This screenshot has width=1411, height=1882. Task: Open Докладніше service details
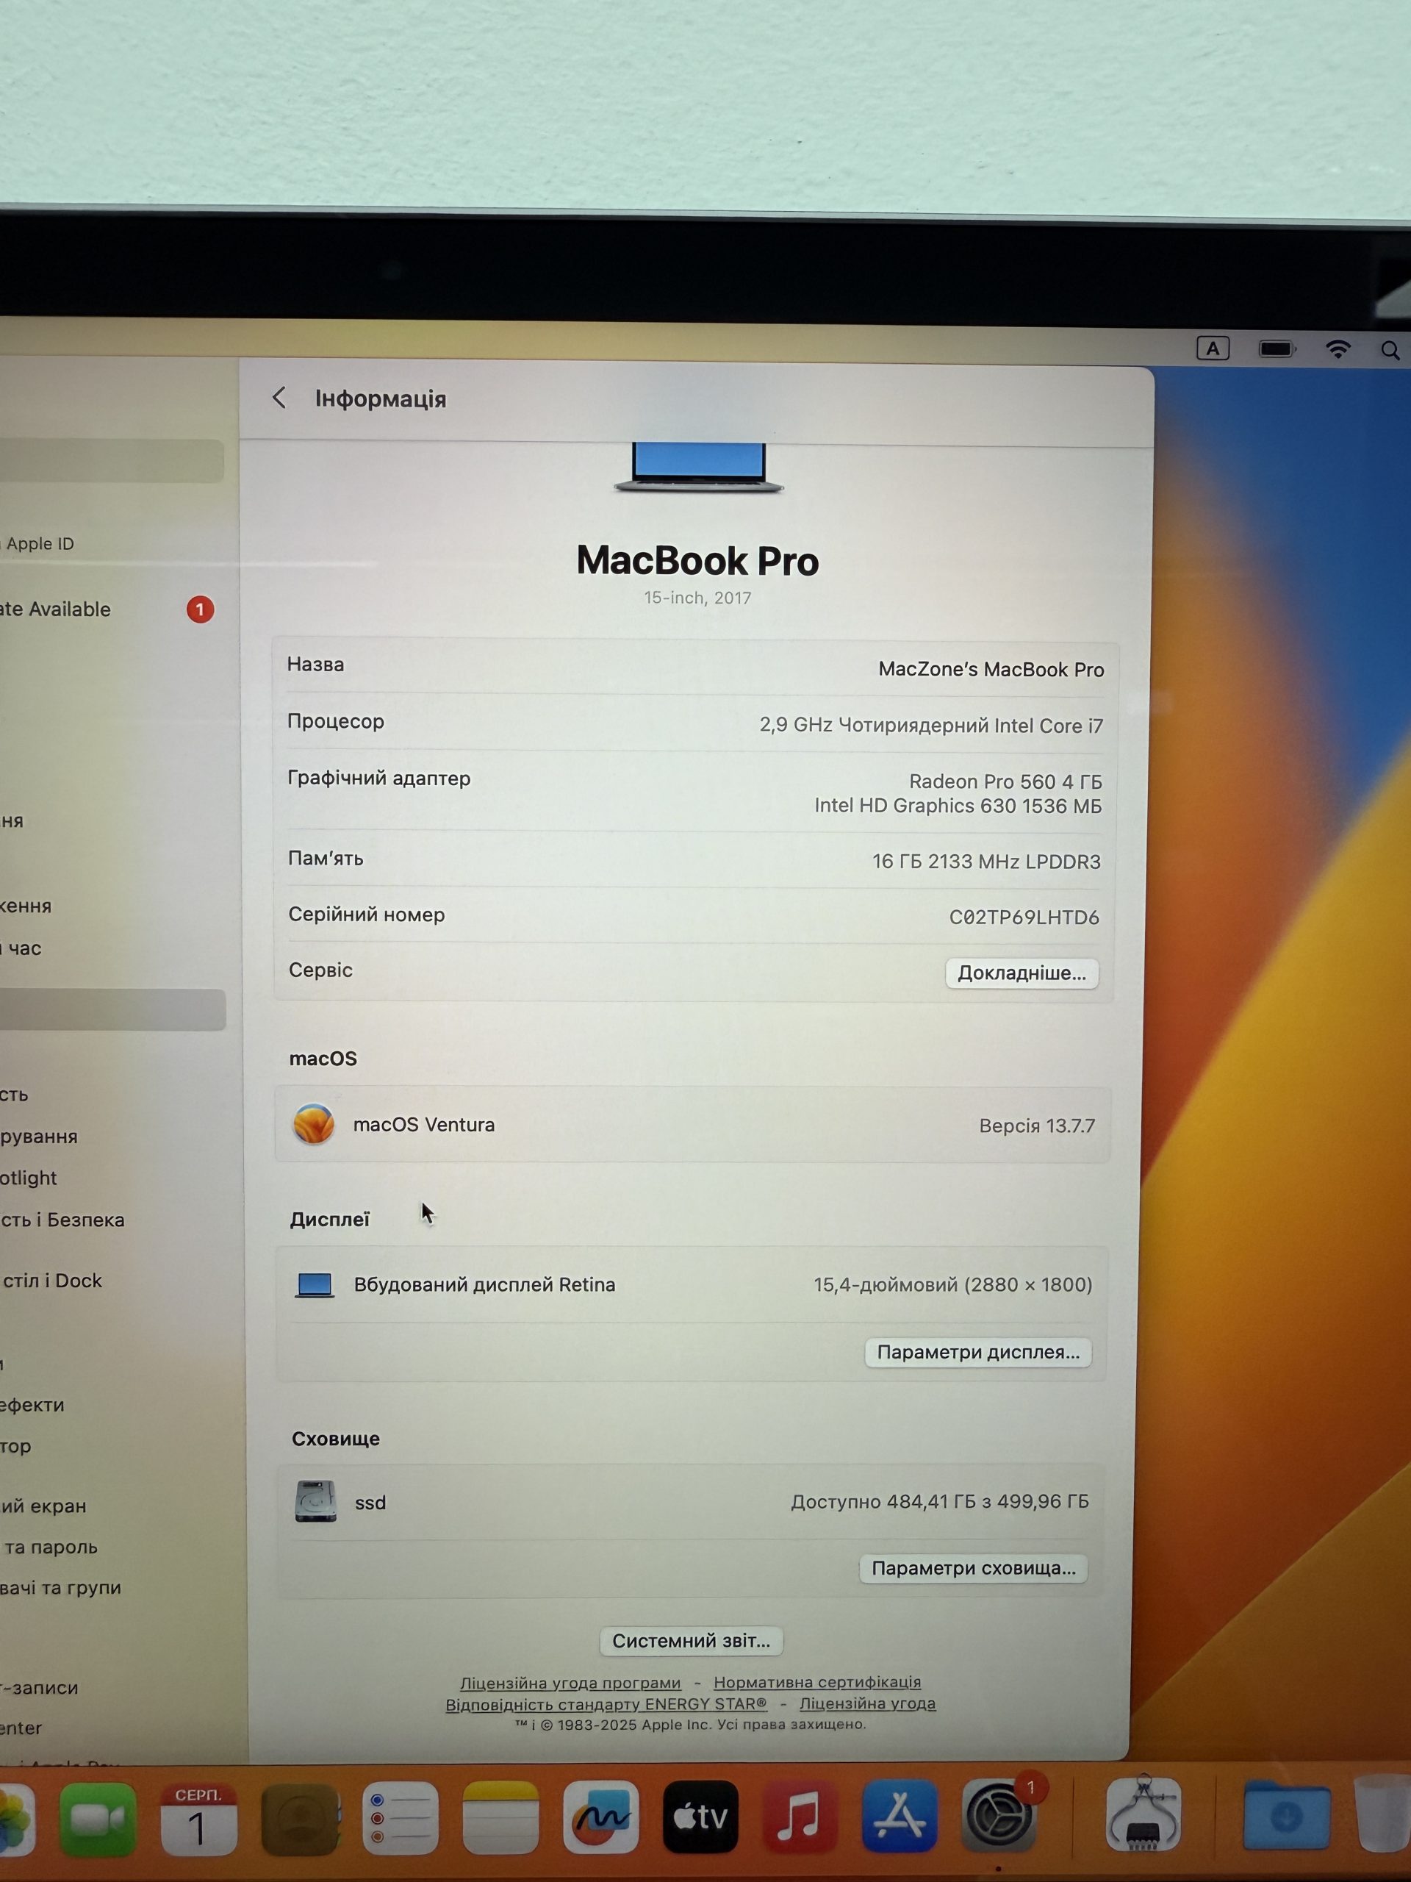coord(1022,973)
